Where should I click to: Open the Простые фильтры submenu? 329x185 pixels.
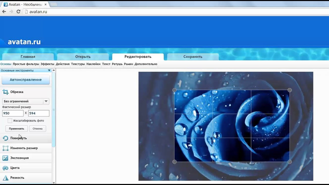(x=26, y=64)
